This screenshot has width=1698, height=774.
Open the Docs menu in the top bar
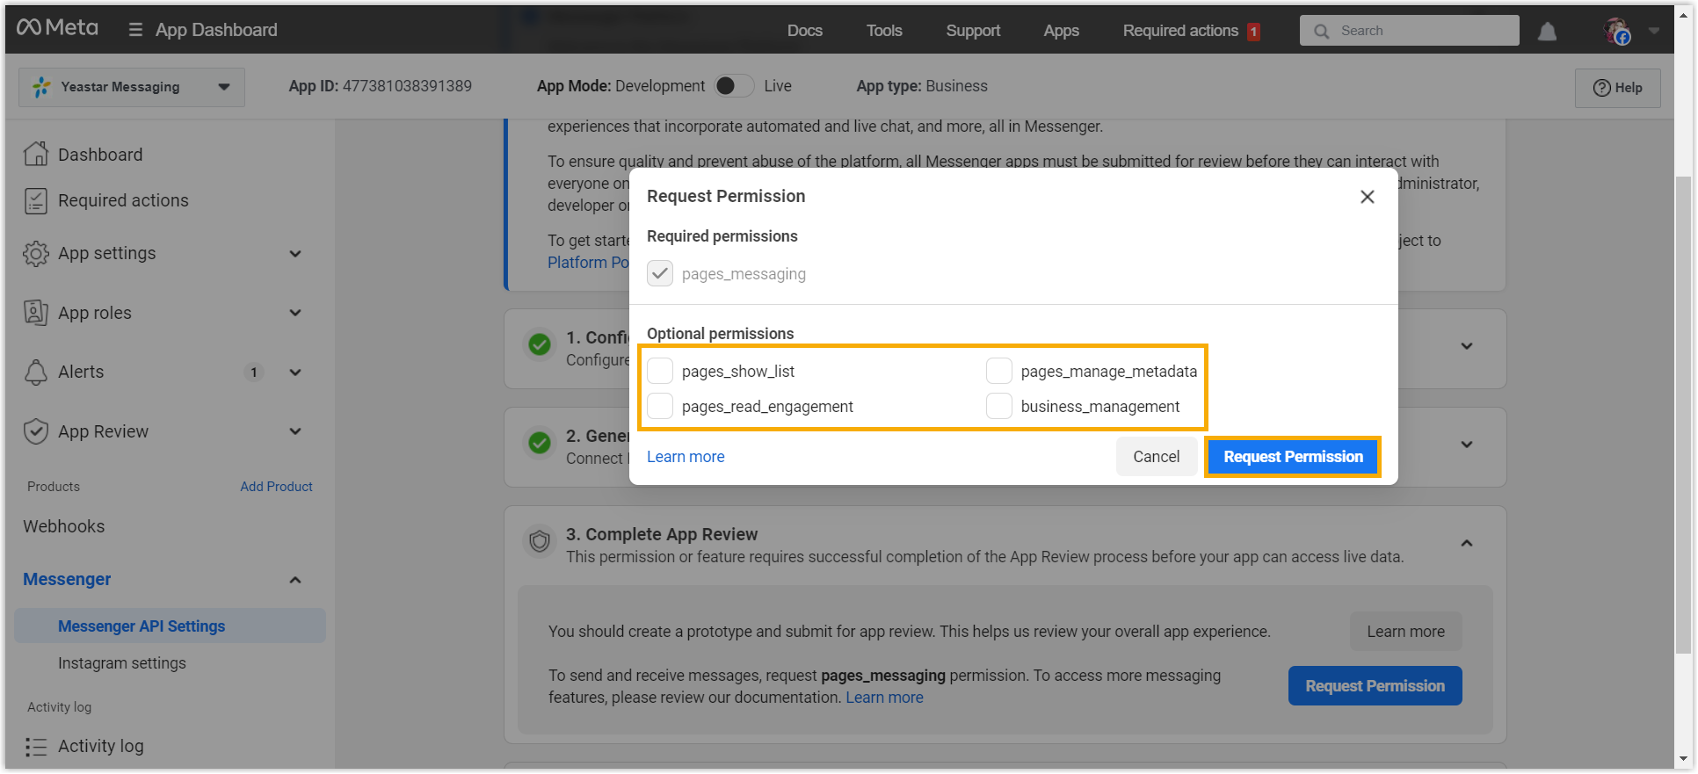pyautogui.click(x=804, y=31)
